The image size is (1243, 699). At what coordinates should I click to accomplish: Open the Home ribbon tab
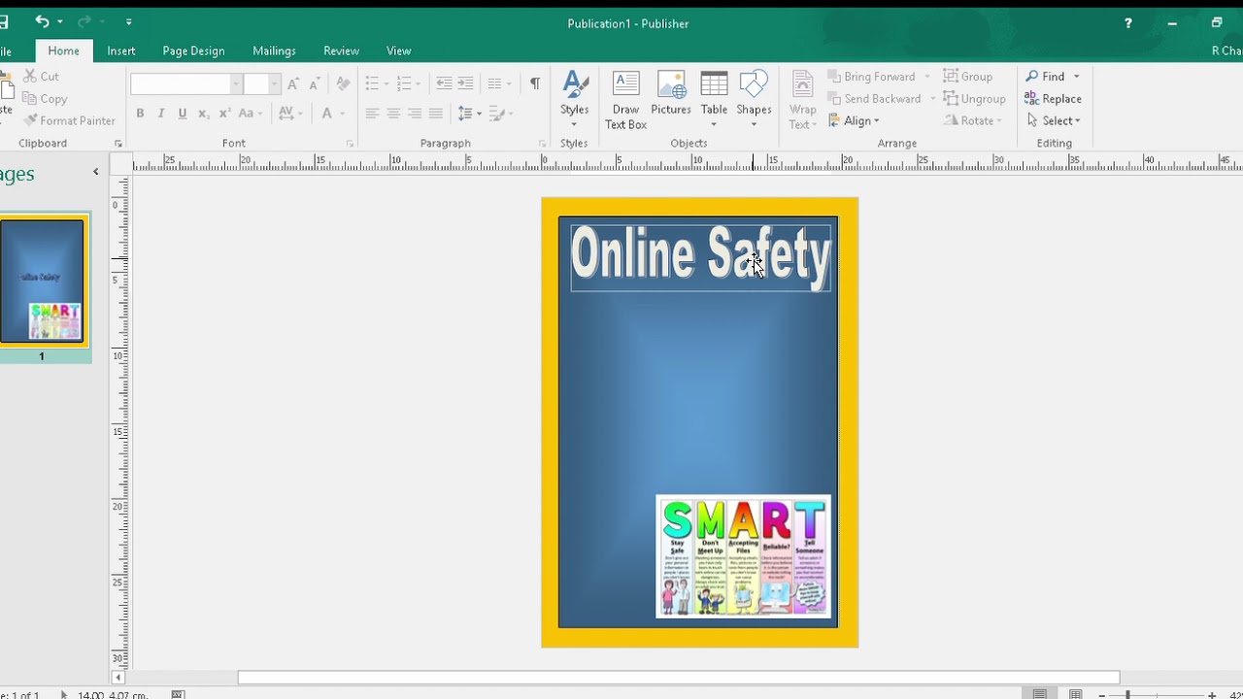coord(63,50)
